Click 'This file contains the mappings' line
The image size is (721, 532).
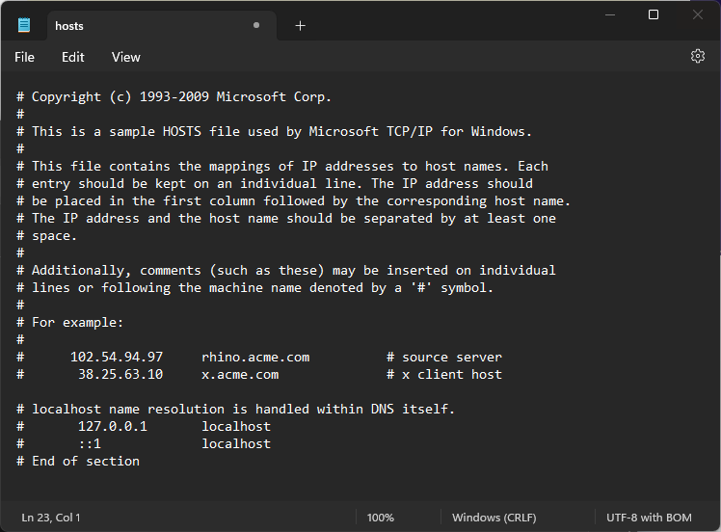pyautogui.click(x=282, y=167)
